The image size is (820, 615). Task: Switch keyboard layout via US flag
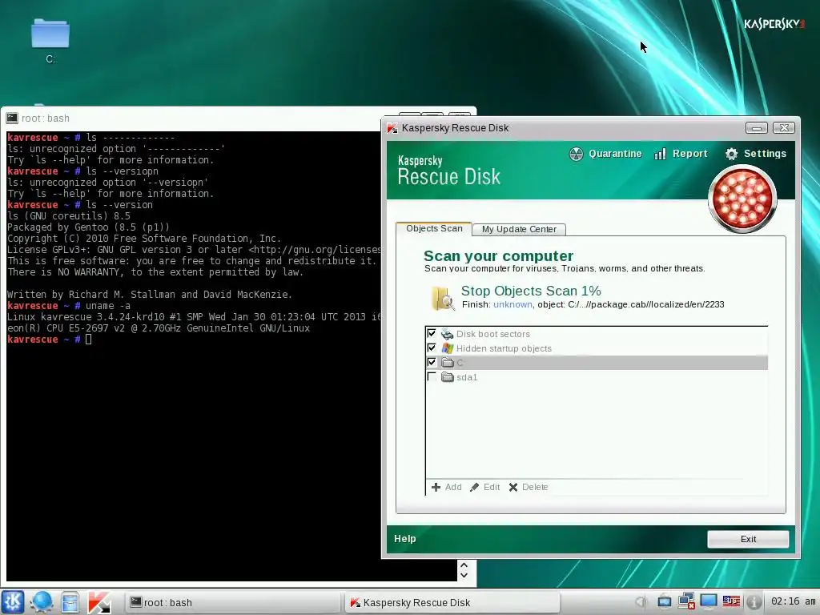coord(731,601)
